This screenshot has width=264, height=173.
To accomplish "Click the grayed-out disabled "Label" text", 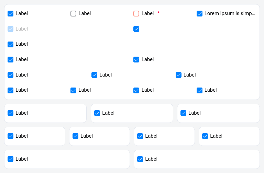I will pos(22,29).
